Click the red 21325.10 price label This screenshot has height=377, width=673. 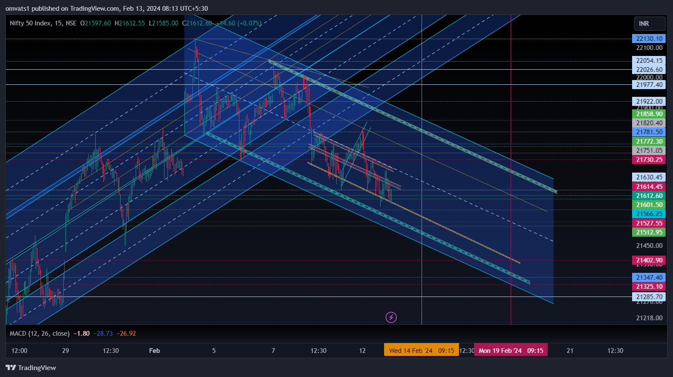[649, 287]
